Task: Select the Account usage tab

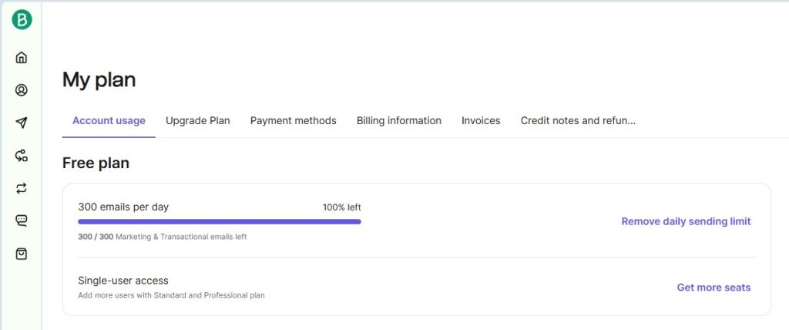Action: point(109,121)
